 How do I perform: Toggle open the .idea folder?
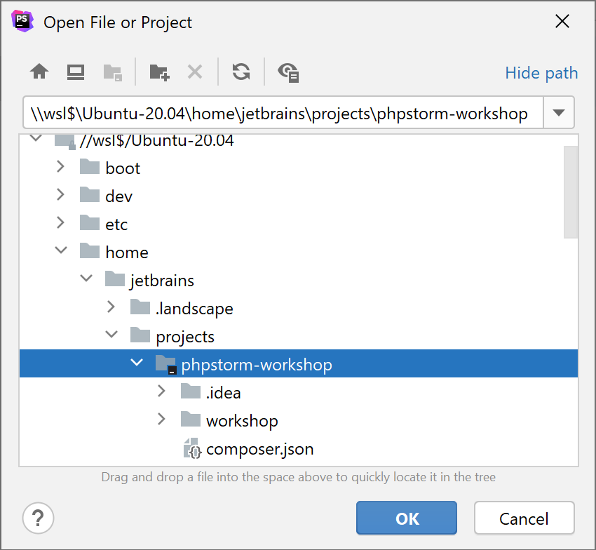161,391
